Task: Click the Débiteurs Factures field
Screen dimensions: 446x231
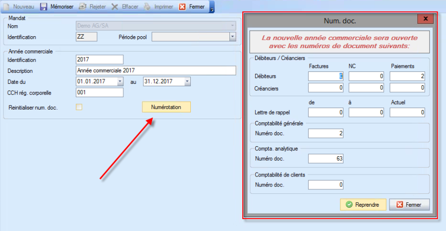Action: point(326,76)
